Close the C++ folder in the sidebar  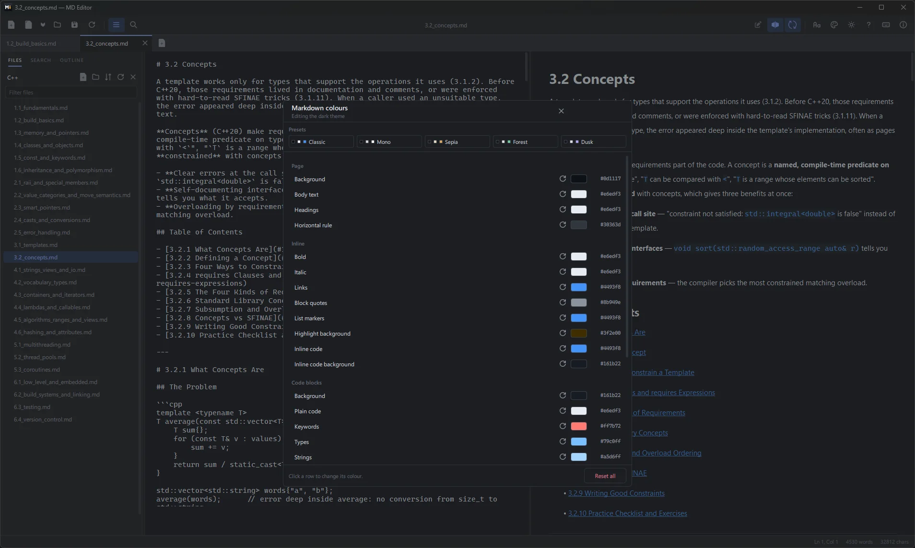pyautogui.click(x=133, y=77)
